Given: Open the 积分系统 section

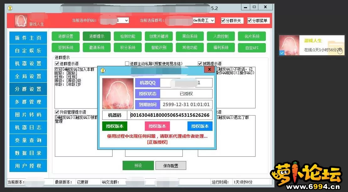Looking at the screenshot, I should coord(128,47).
